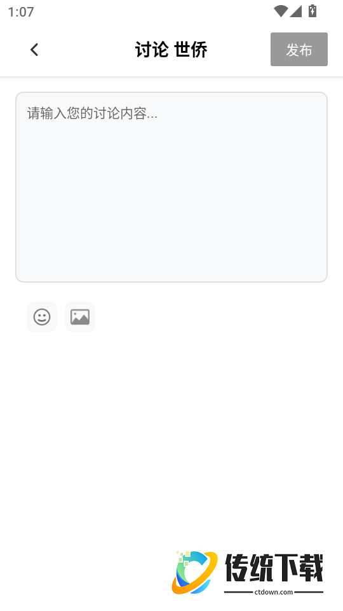Click the 传统下载 watermark text
This screenshot has width=343, height=611.
point(274,568)
